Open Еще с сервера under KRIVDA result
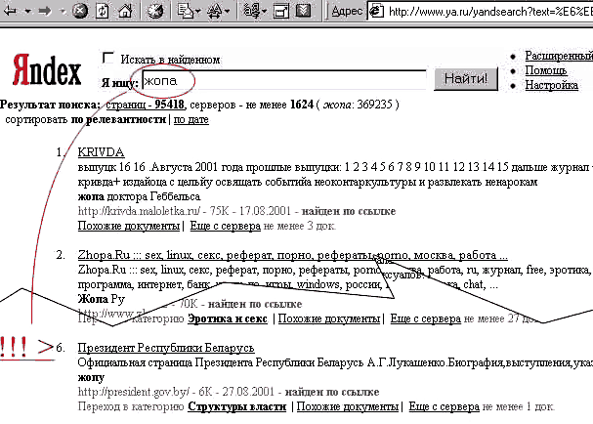 (x=226, y=226)
